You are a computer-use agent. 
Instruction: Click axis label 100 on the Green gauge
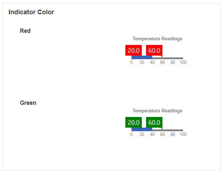pos(183,134)
